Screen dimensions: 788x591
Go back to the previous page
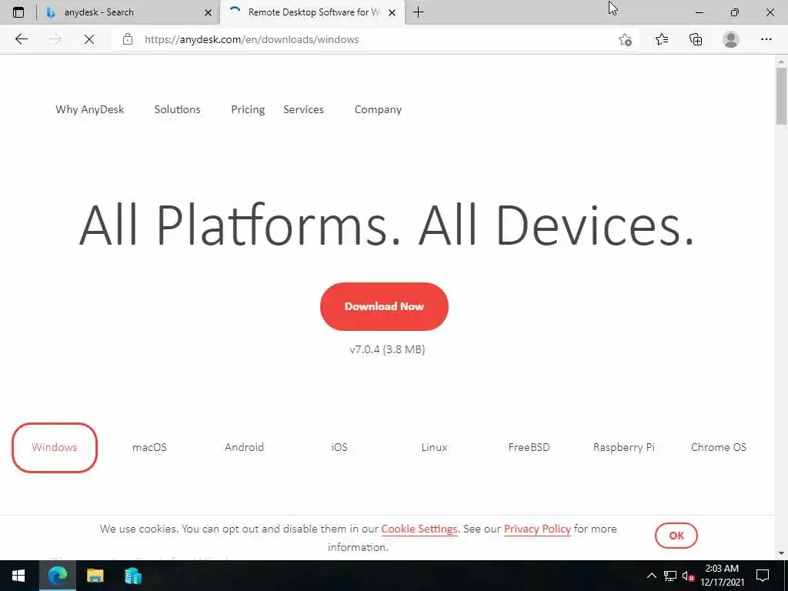[21, 39]
